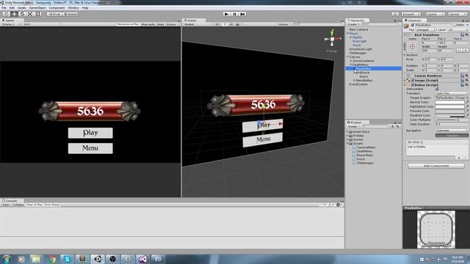Click Project search by type icon
Screen dimensions: 470x264
(x=392, y=127)
